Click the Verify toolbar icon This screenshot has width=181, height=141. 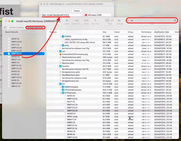86,21
